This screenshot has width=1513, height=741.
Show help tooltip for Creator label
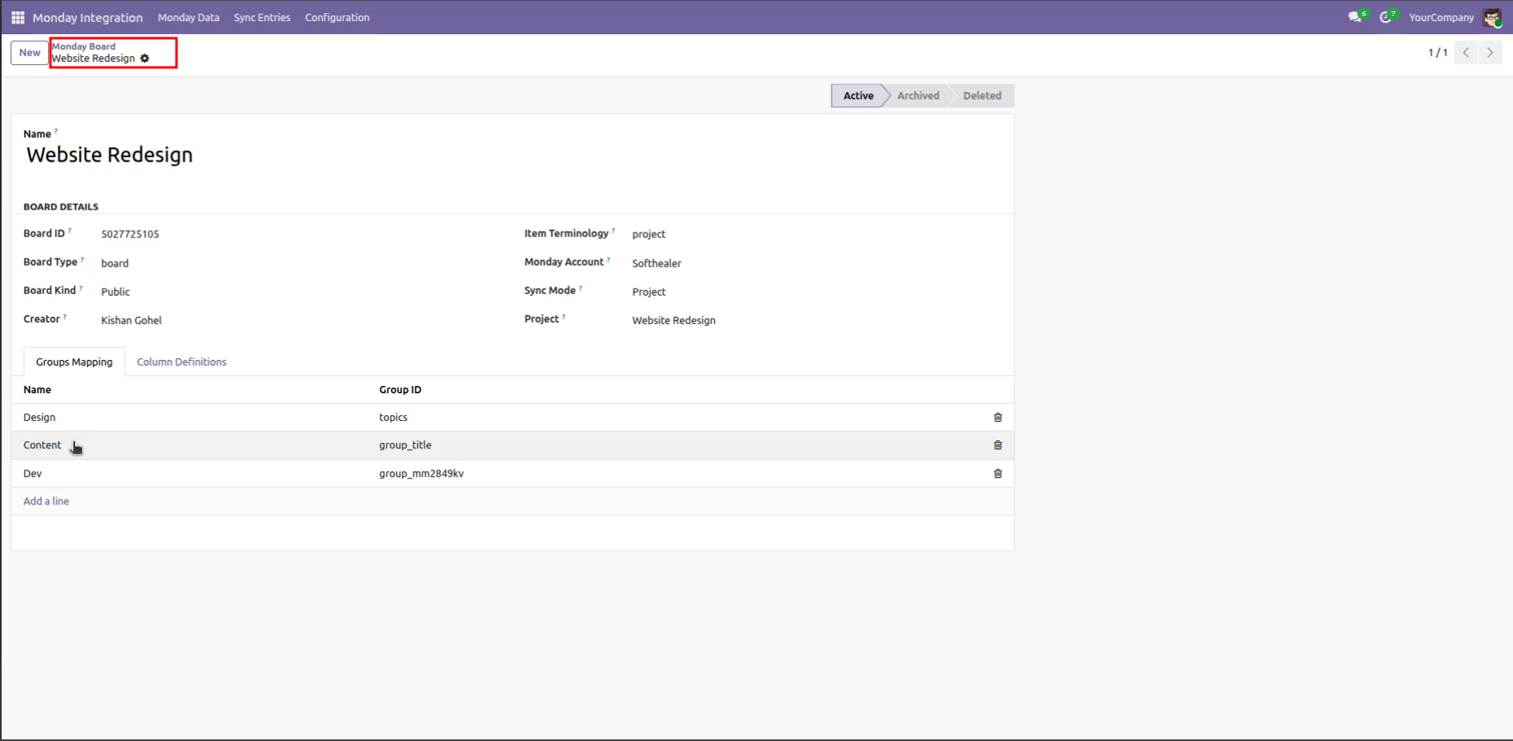point(64,315)
